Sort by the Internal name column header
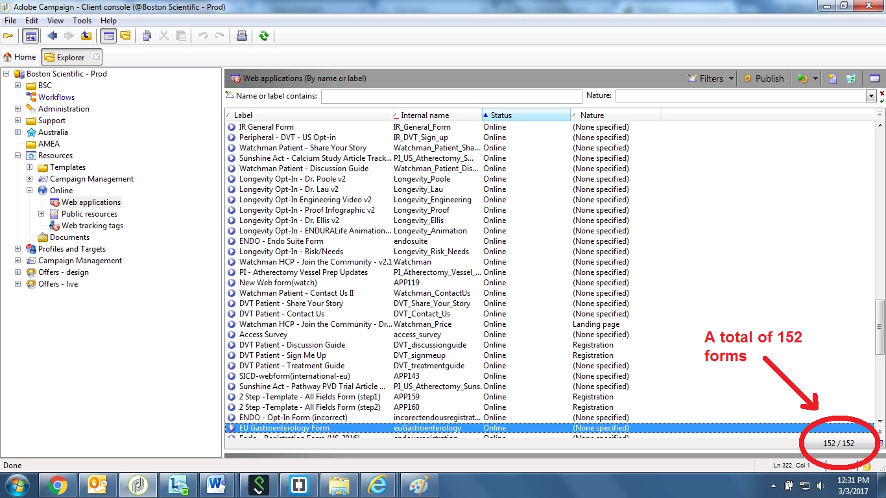Screen dimensions: 886x498 coord(437,115)
